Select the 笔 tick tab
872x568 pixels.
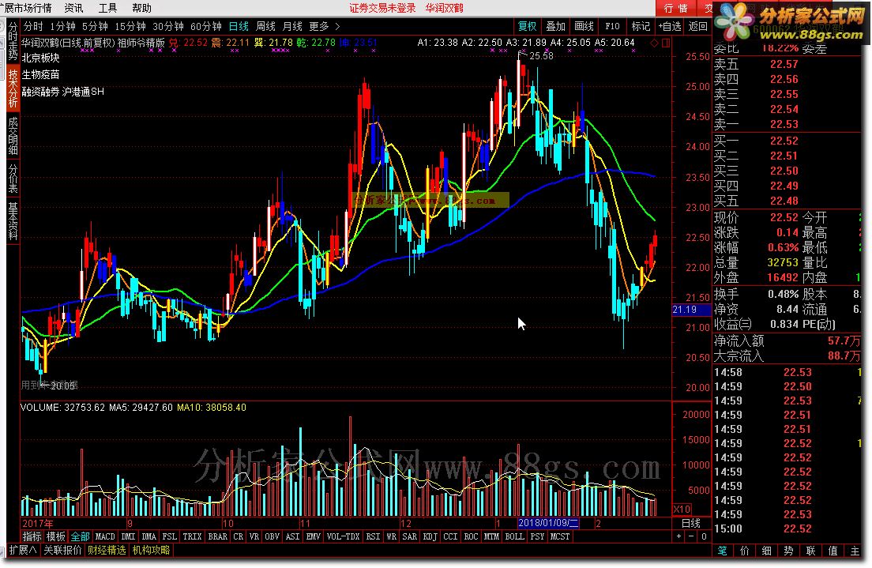click(722, 551)
